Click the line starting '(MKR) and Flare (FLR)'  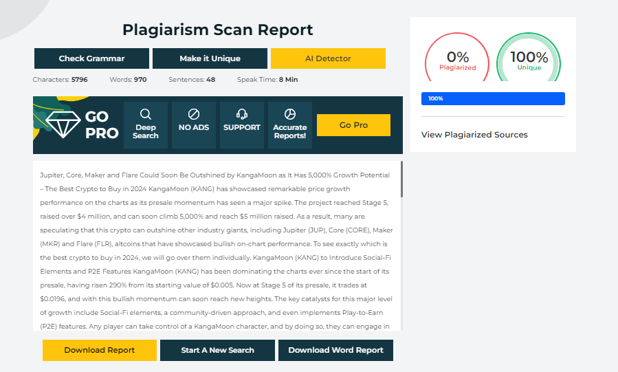[214, 244]
